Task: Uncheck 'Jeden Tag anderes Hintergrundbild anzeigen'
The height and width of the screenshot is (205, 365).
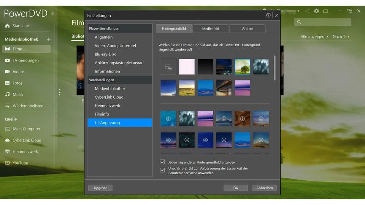Action: (163, 162)
